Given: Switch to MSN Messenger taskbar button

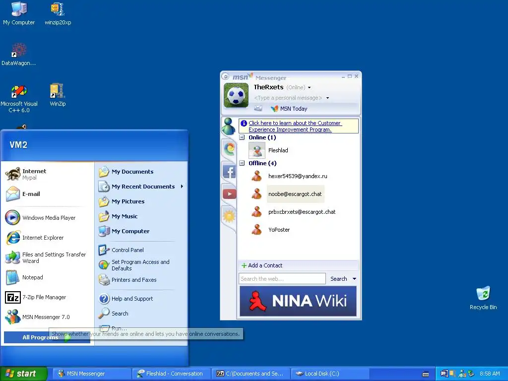Looking at the screenshot, I should (x=91, y=374).
